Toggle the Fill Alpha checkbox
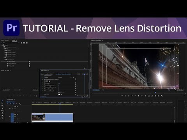 (x=59, y=93)
